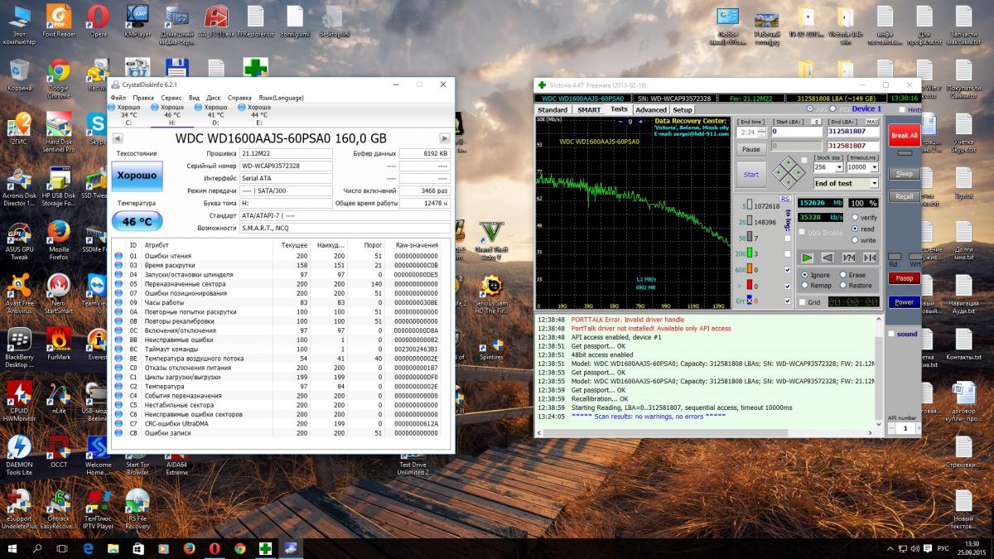Open CPUID HWMonitor desktop icon
The height and width of the screenshot is (559, 994).
19,401
